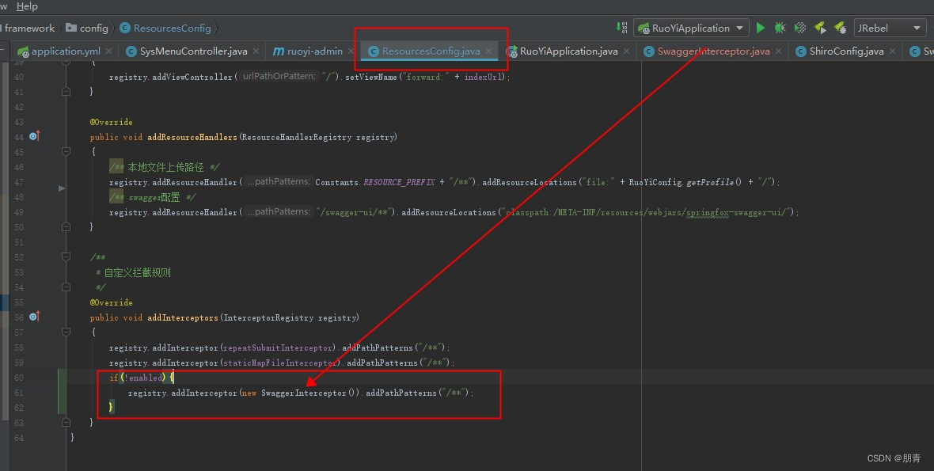Close the ShiroConfig.java tab
Image resolution: width=934 pixels, height=471 pixels.
coord(892,51)
